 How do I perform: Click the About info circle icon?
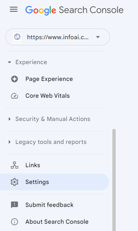click(x=14, y=222)
